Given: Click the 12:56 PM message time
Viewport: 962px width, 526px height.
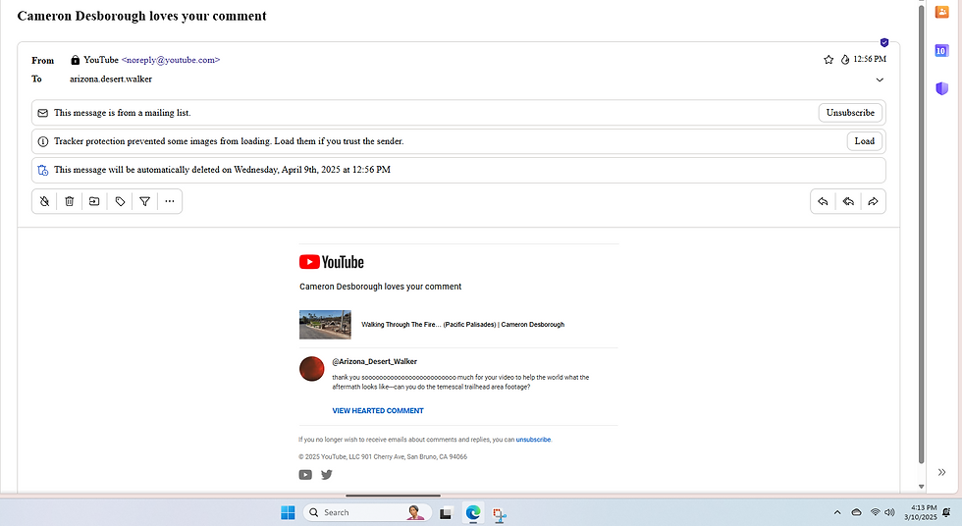Looking at the screenshot, I should tap(870, 60).
